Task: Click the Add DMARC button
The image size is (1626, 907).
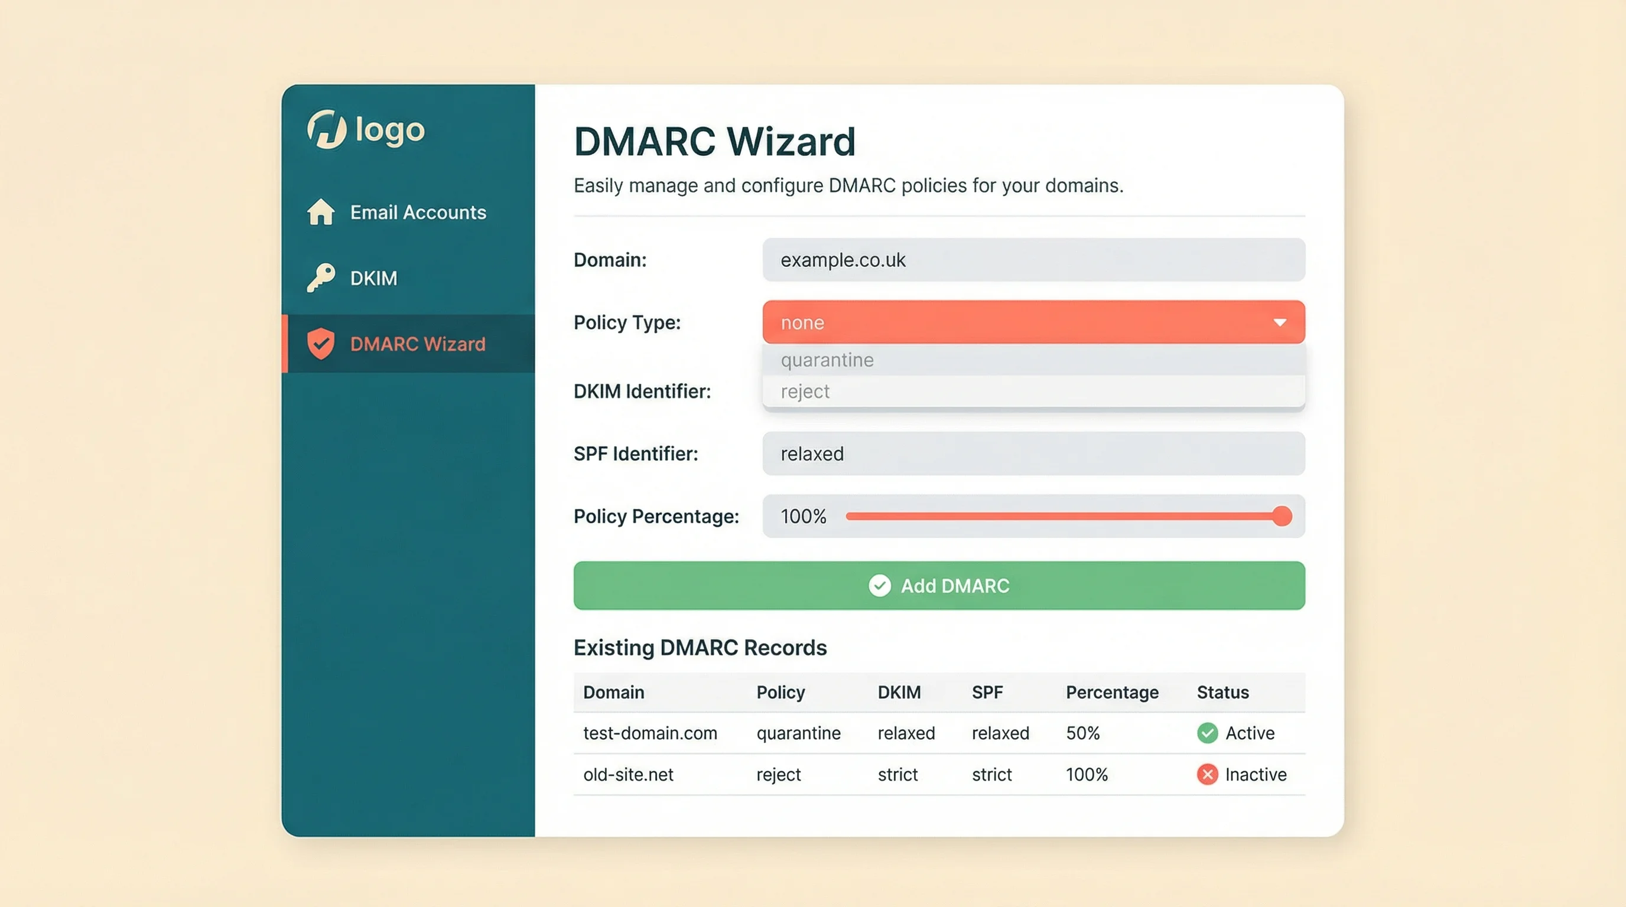Action: [x=939, y=585]
